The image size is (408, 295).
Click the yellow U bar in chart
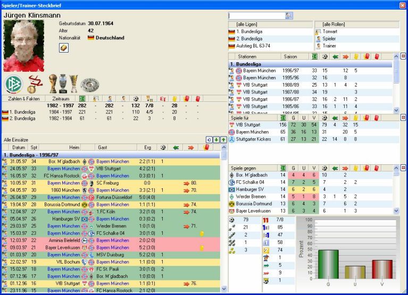coord(355,272)
